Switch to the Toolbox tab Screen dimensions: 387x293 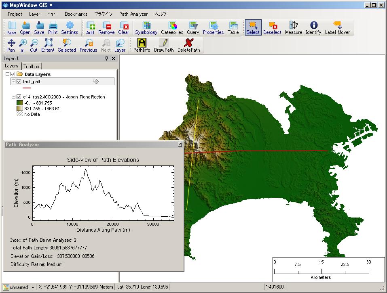point(31,66)
